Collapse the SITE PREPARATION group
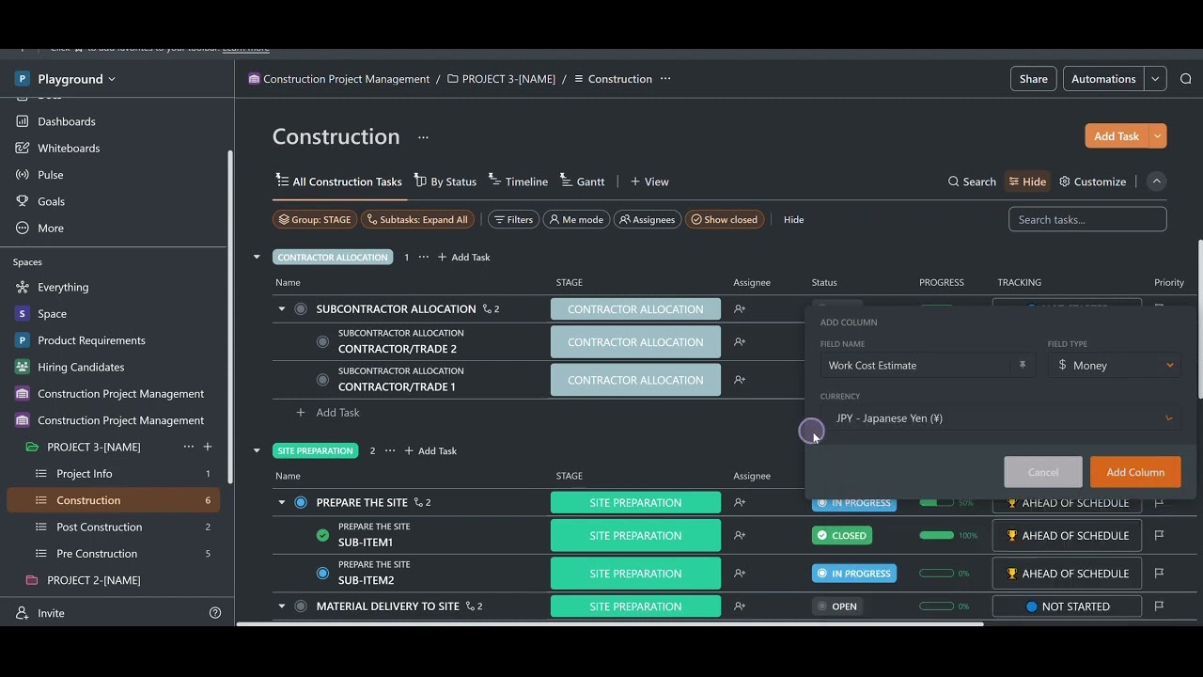Viewport: 1203px width, 677px height. point(257,450)
